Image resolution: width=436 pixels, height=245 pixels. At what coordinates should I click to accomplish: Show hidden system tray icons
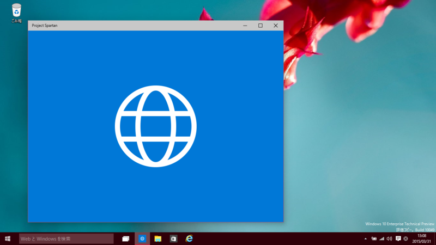pos(365,238)
